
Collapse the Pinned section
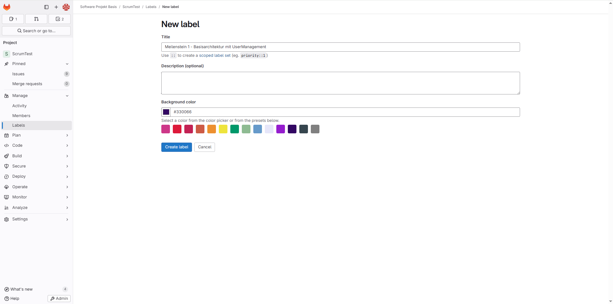67,64
